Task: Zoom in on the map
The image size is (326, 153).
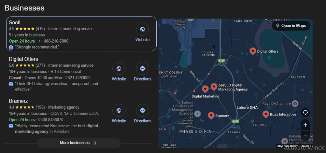Action: 305,125
